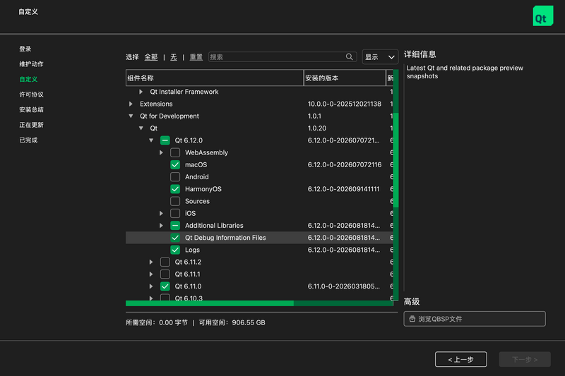The height and width of the screenshot is (376, 565).
Task: Select the Extensions row
Action: 259,104
